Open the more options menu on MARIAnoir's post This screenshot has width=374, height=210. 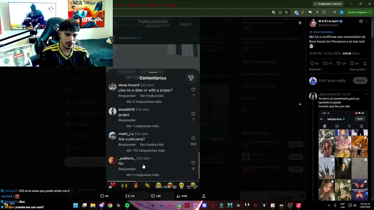point(366,21)
